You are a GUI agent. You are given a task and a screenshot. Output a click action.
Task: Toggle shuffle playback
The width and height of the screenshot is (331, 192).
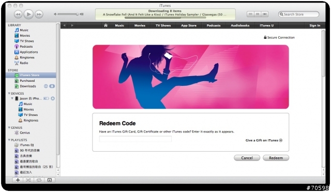[28, 180]
